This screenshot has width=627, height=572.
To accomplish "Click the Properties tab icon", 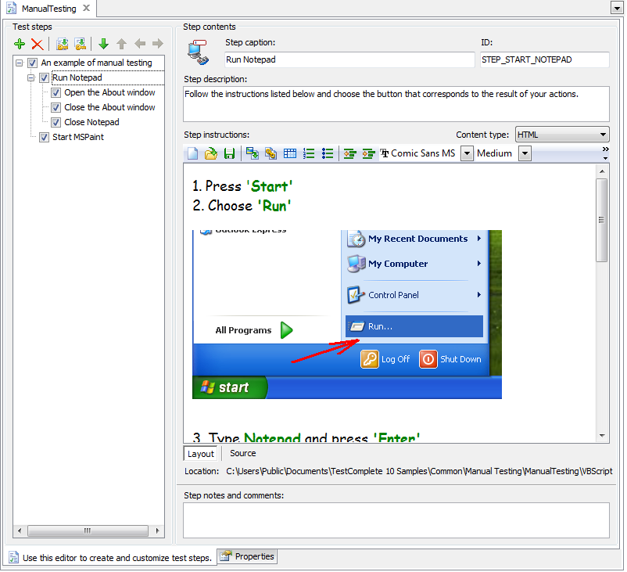I will pyautogui.click(x=226, y=556).
